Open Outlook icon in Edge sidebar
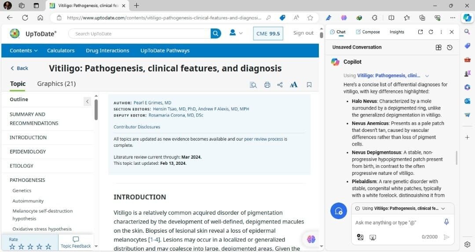The width and height of the screenshot is (475, 252). tap(467, 101)
